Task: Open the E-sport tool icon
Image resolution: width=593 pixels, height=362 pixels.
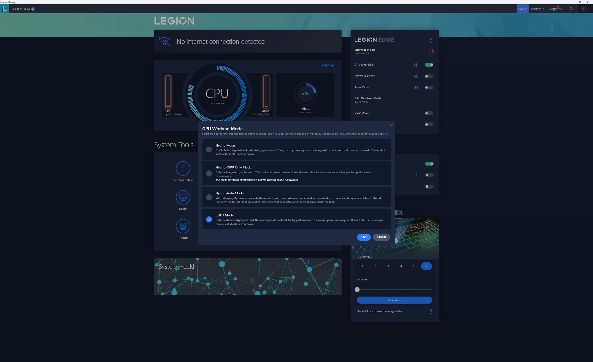Action: [x=183, y=226]
